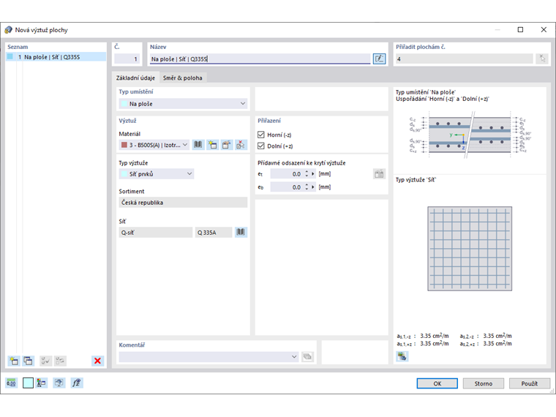Click the light blue color swatch at bottom
This screenshot has height=417, width=556.
point(28,383)
